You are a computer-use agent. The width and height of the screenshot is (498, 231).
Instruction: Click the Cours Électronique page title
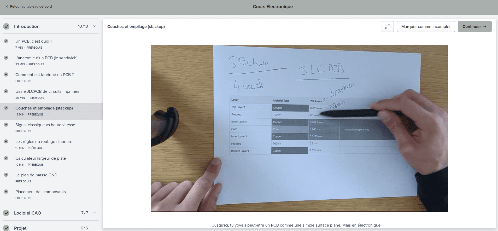[x=273, y=7]
